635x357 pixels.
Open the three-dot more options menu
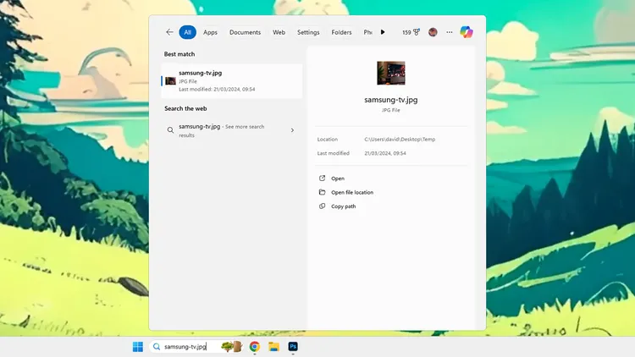[x=450, y=32]
